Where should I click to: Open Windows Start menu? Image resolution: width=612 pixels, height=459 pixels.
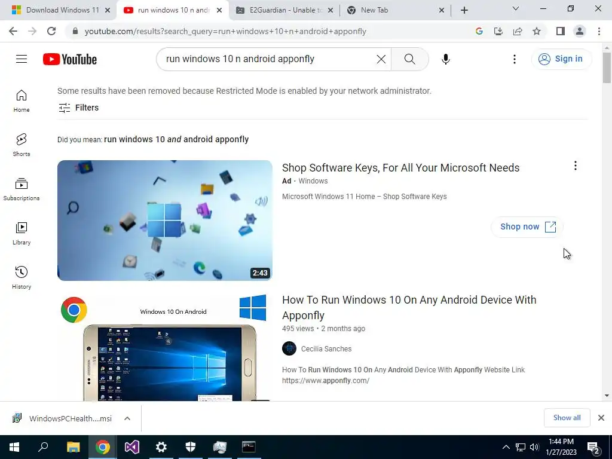14,447
